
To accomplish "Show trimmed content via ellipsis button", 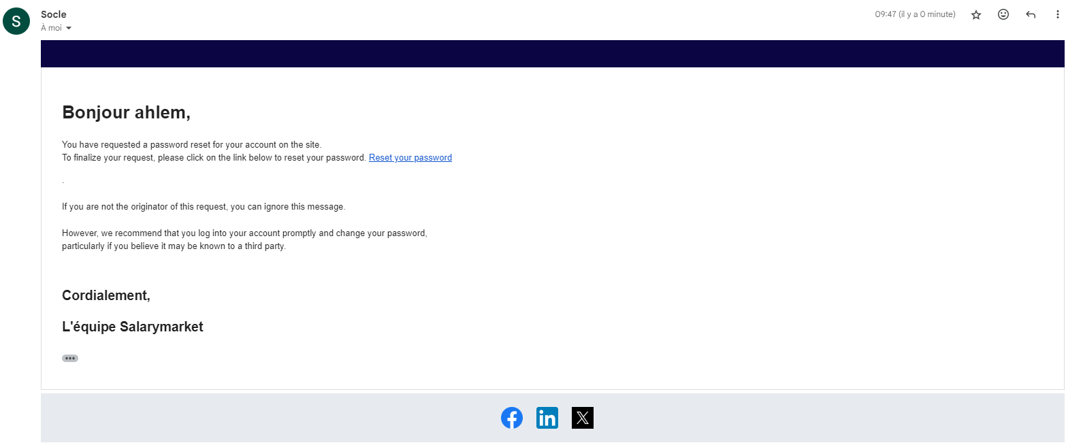I will click(70, 358).
